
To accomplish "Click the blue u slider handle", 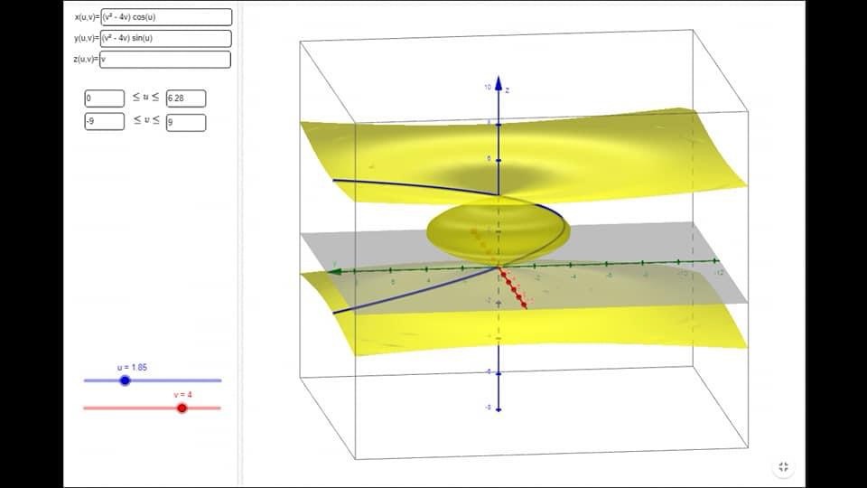I will coord(125,380).
